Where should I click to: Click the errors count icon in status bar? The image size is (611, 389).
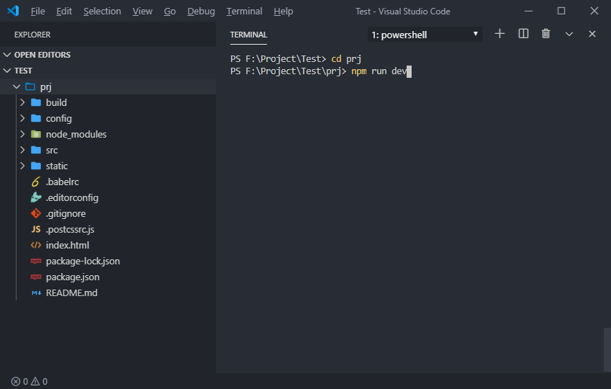tap(16, 381)
